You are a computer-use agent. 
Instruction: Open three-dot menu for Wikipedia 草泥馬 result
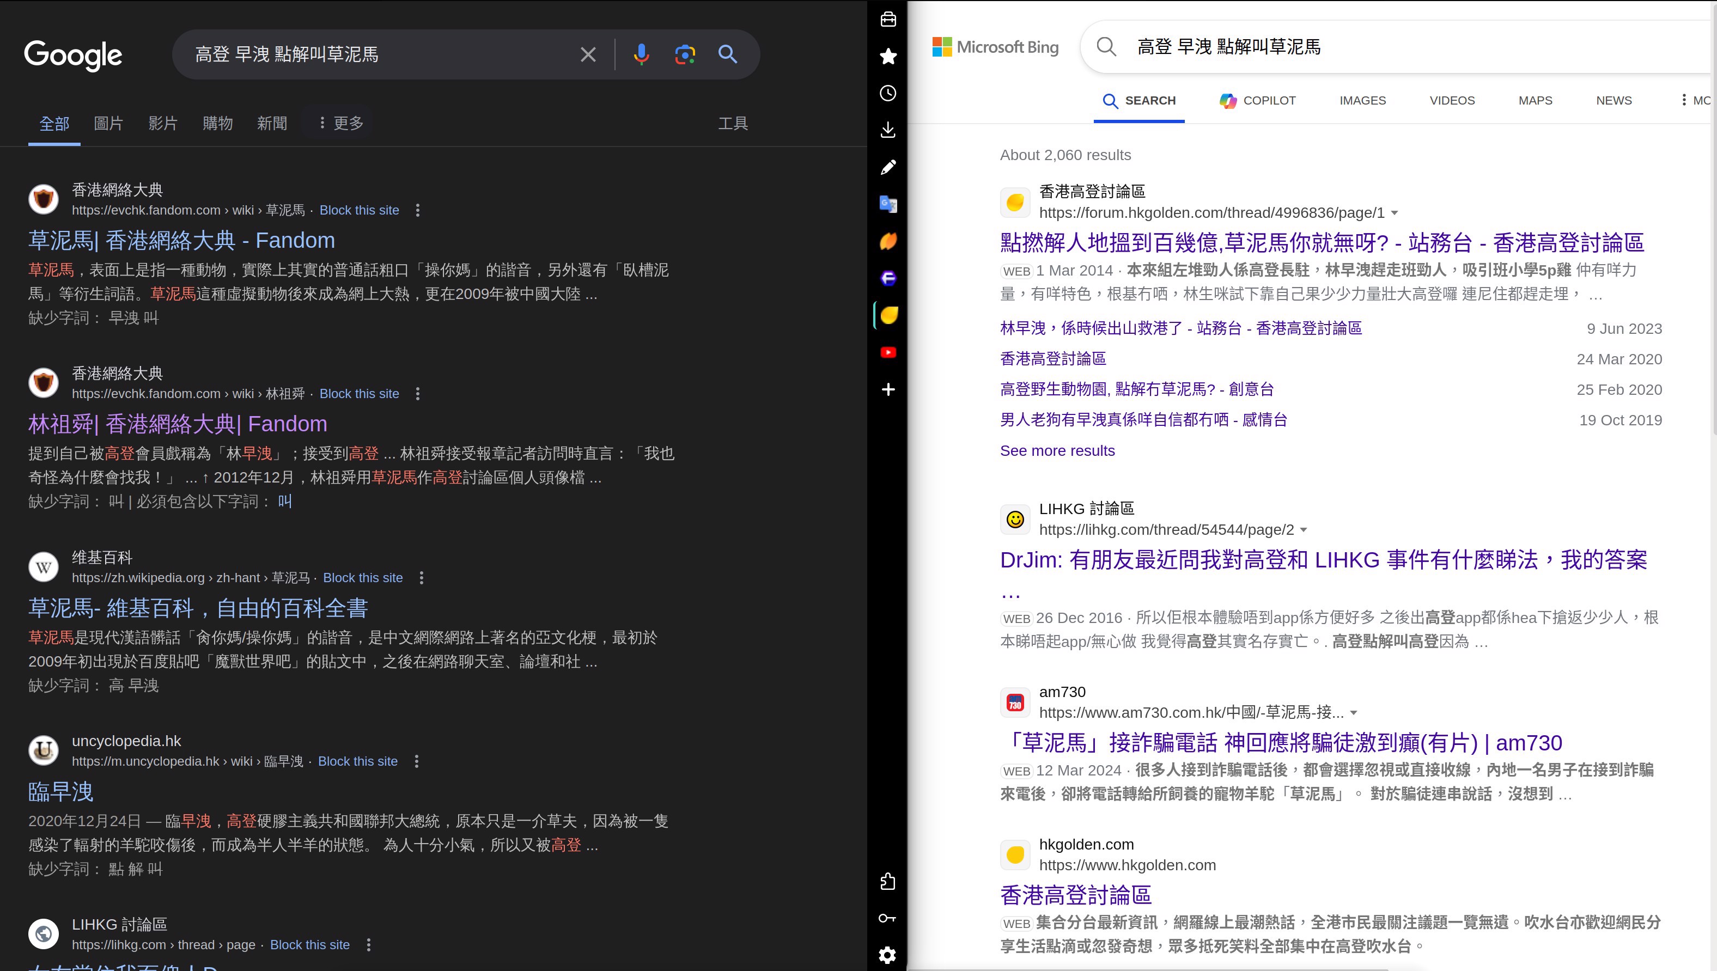click(x=421, y=578)
